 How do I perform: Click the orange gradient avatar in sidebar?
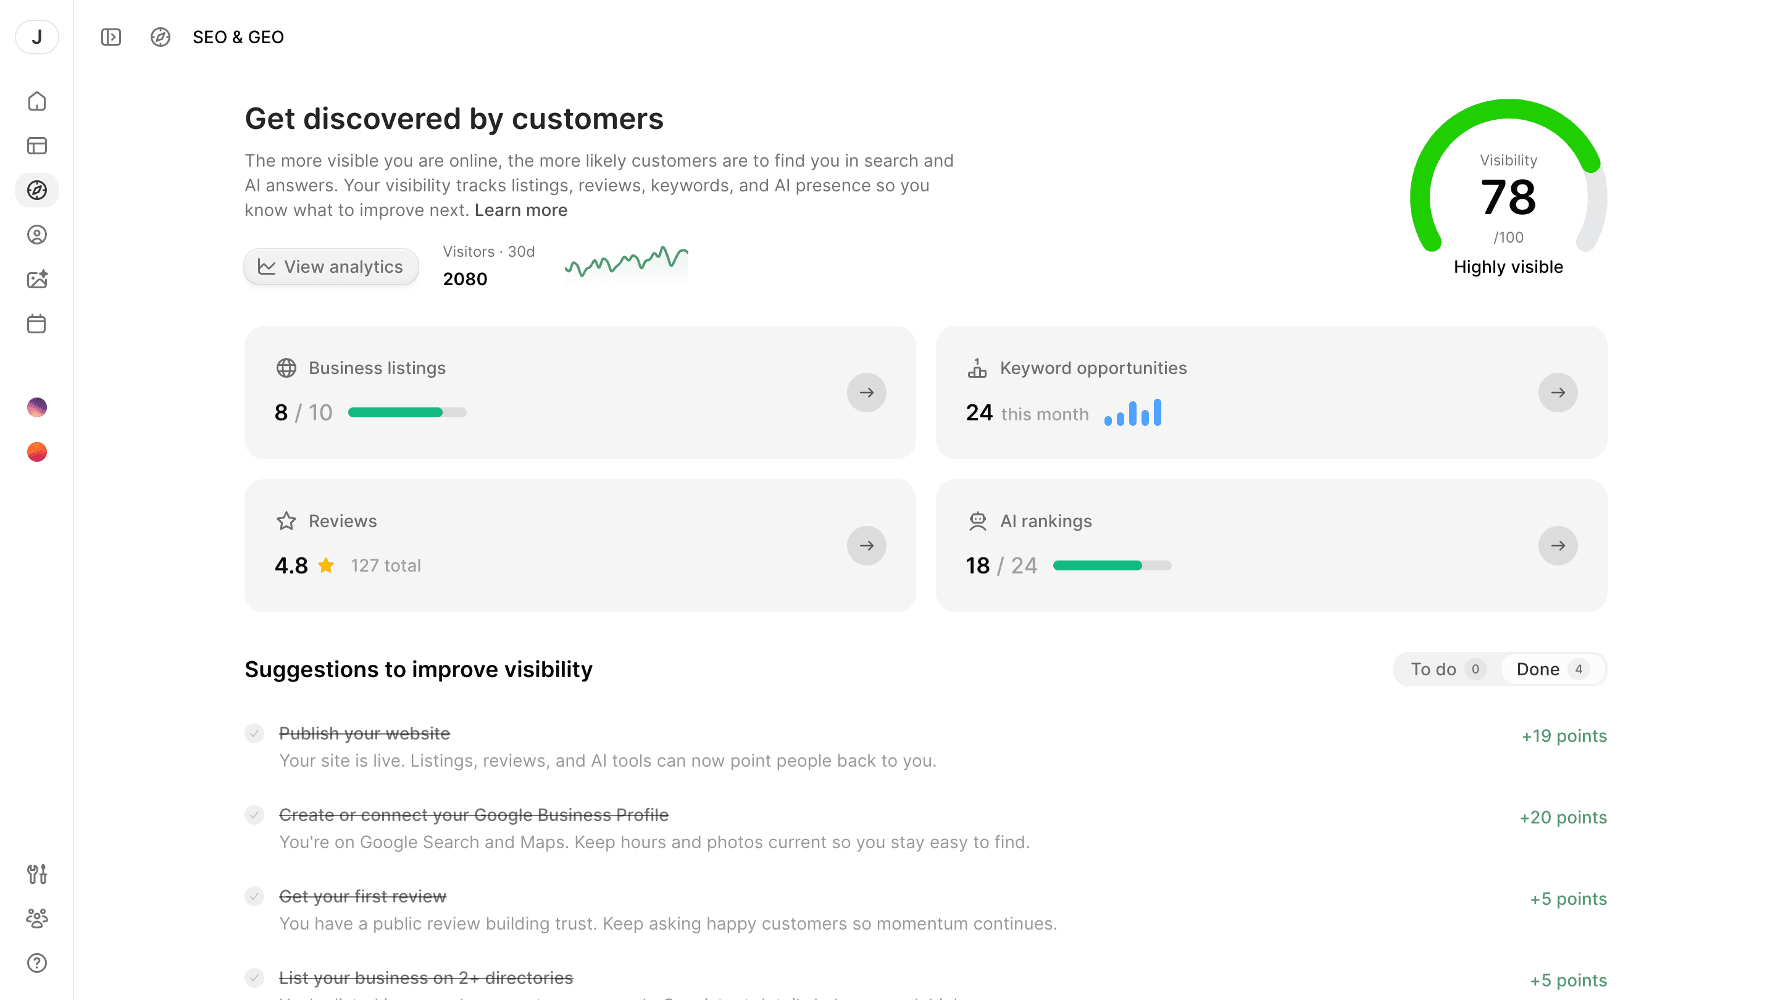(36, 452)
